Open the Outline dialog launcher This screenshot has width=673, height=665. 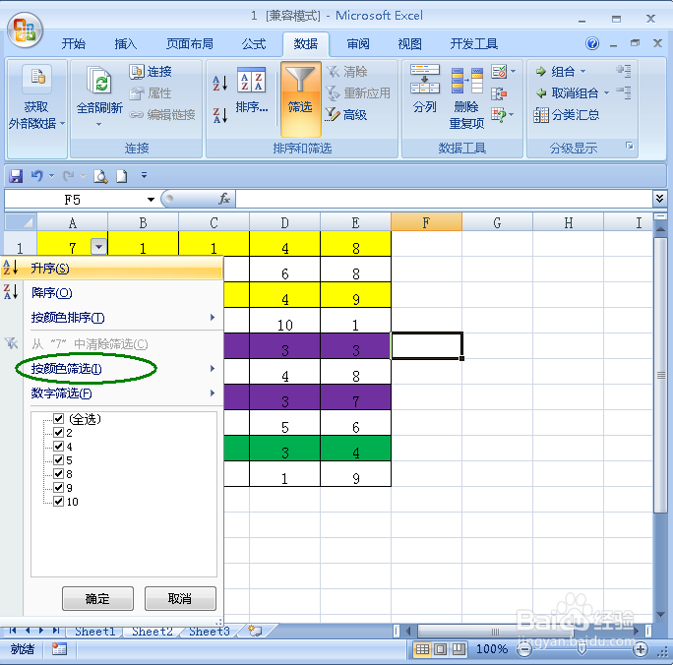point(630,146)
